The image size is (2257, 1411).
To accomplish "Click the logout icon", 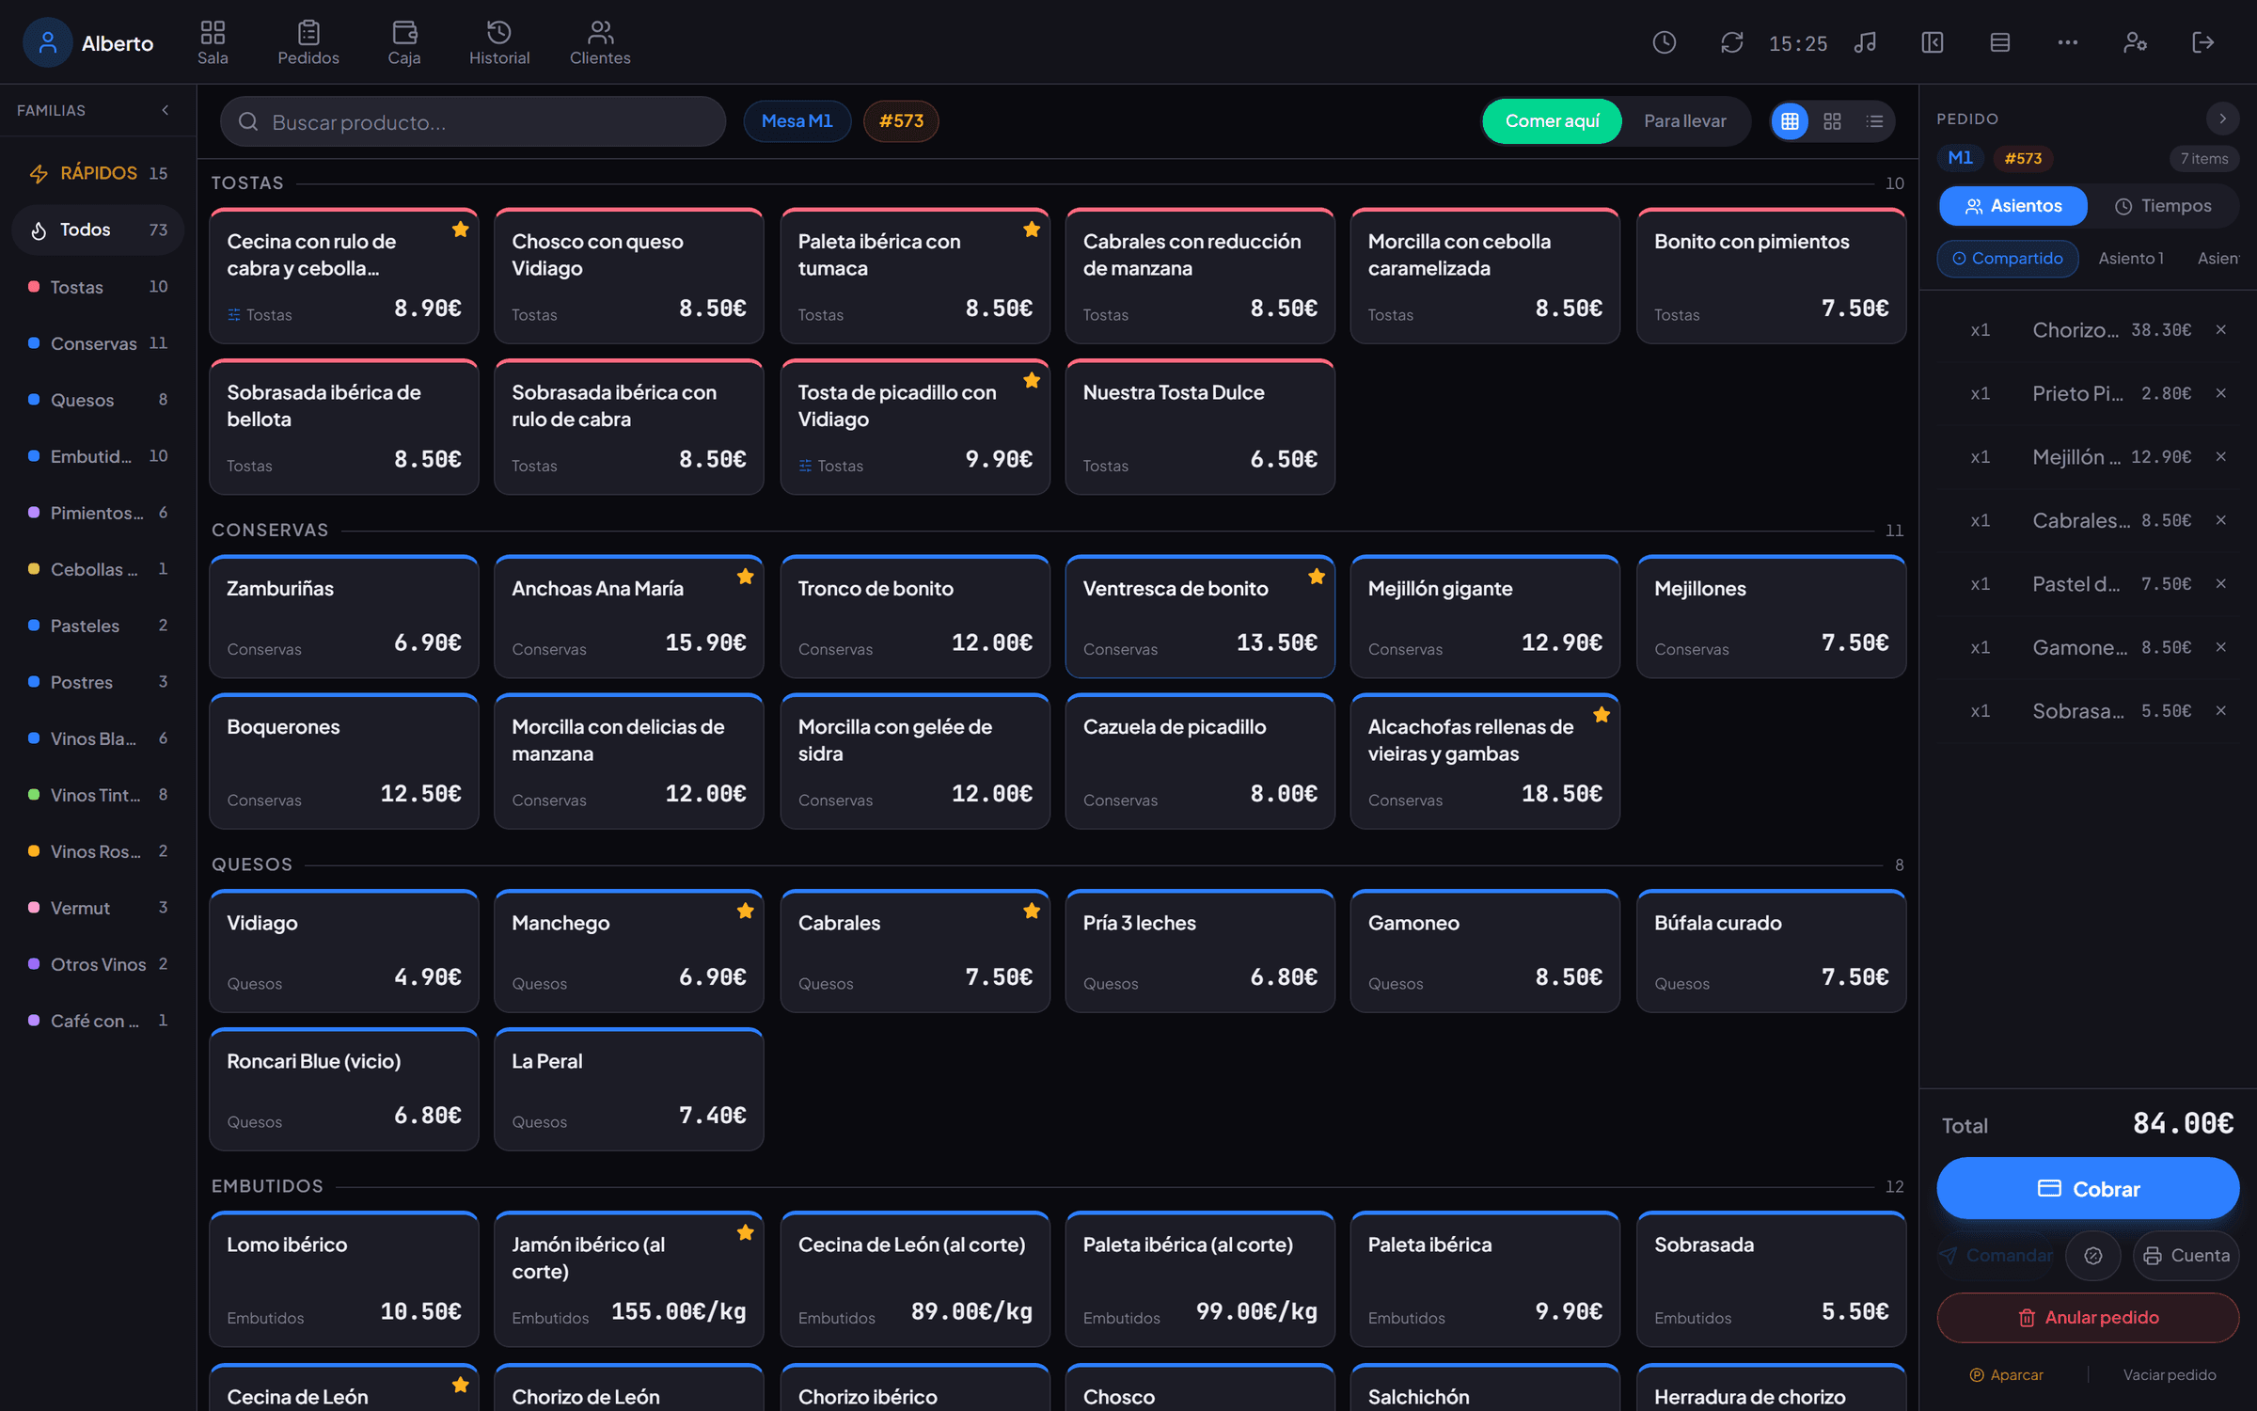I will (2202, 42).
